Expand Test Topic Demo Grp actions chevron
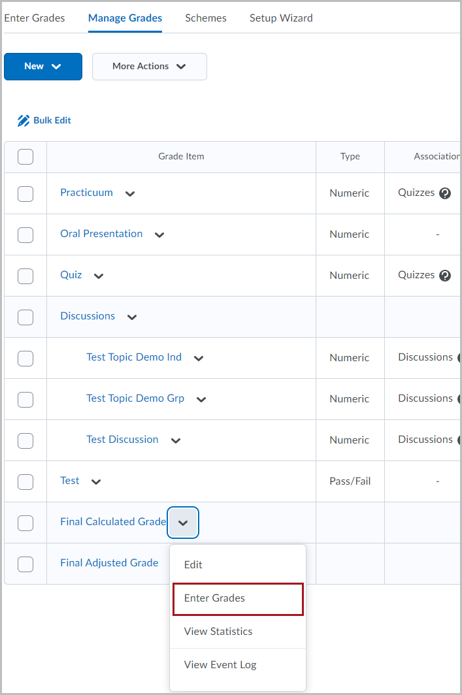This screenshot has width=462, height=695. pyautogui.click(x=201, y=399)
